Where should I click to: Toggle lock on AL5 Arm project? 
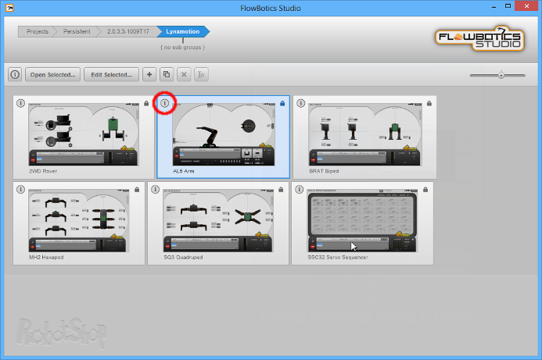coord(282,103)
